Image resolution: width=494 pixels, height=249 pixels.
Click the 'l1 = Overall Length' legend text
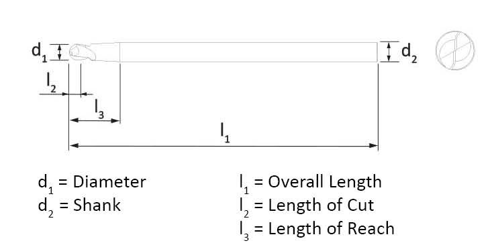pos(310,183)
